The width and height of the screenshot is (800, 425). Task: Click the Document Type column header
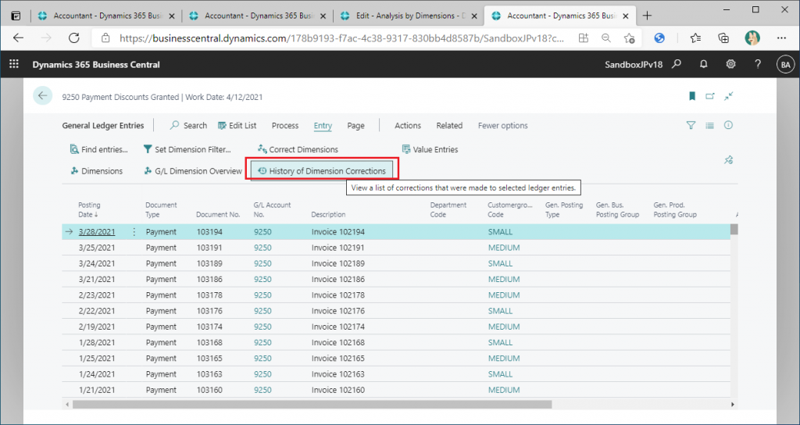click(x=161, y=209)
